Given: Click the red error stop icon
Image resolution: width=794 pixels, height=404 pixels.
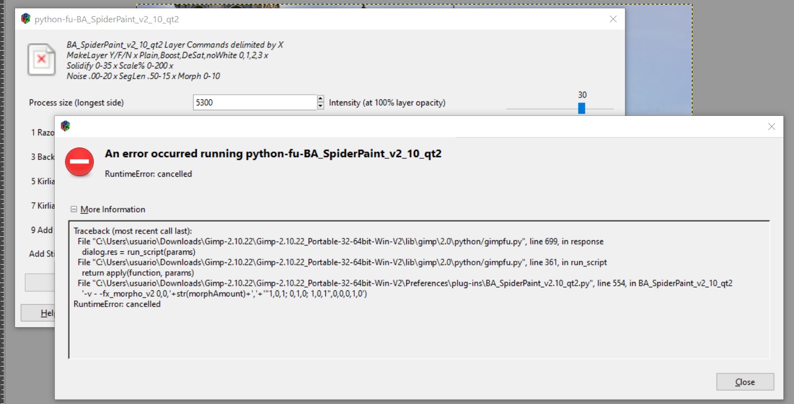Looking at the screenshot, I should 79,162.
